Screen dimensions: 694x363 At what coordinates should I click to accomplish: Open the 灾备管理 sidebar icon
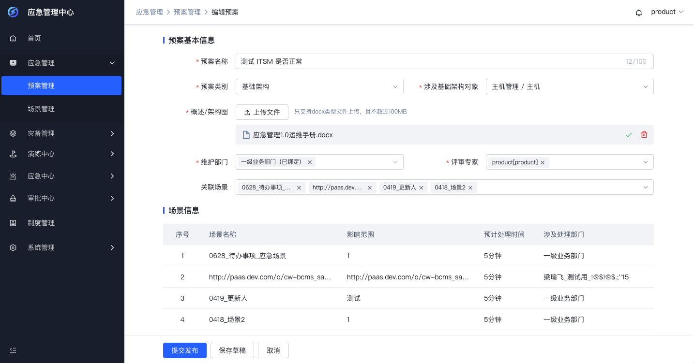[13, 133]
